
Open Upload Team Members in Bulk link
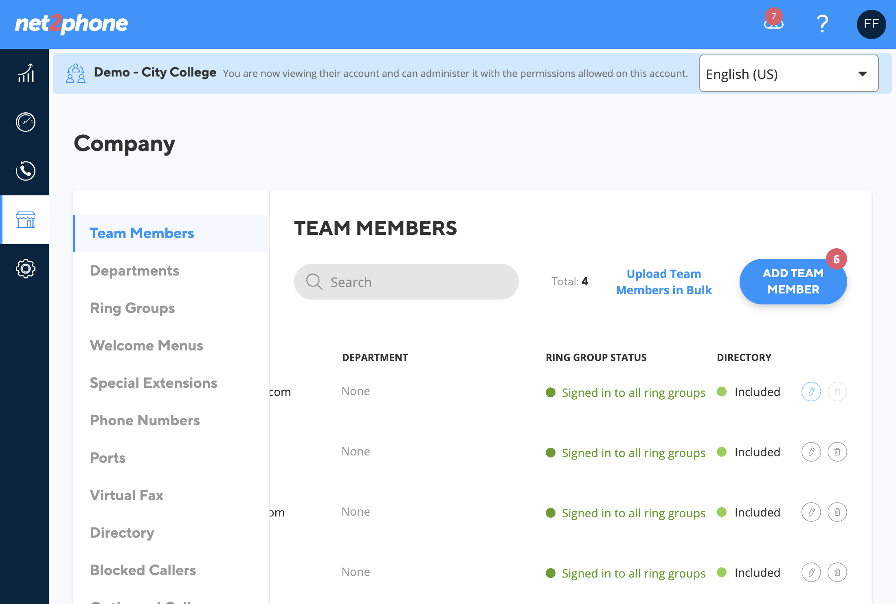coord(664,282)
